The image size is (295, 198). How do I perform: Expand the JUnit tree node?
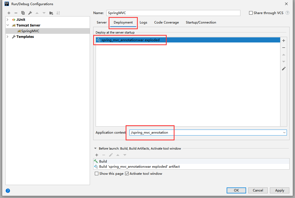[8, 19]
